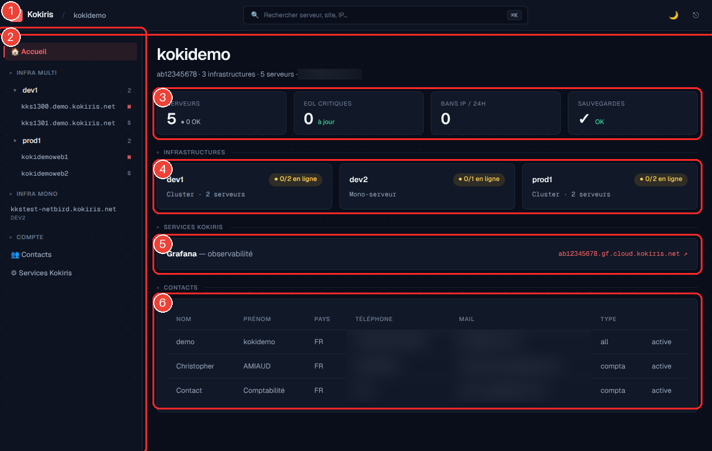The image size is (712, 451).
Task: Click the kokidemo page heading
Action: click(193, 55)
